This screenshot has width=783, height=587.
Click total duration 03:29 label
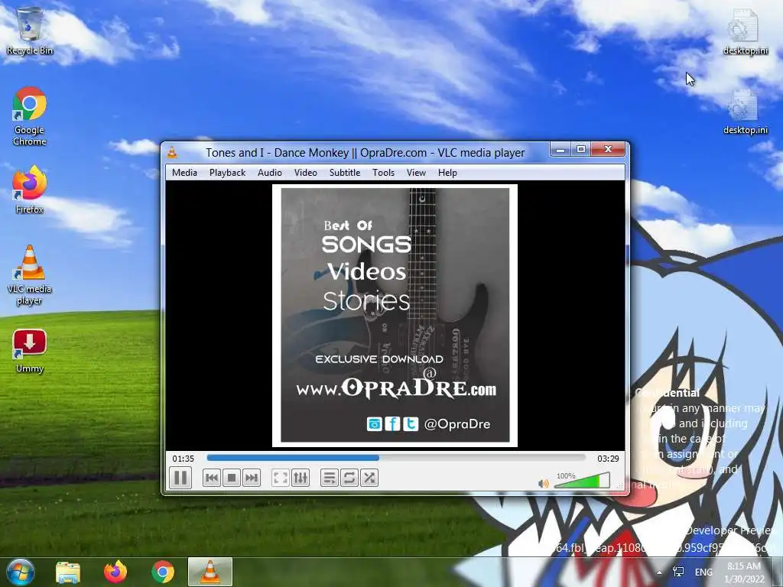tap(608, 459)
